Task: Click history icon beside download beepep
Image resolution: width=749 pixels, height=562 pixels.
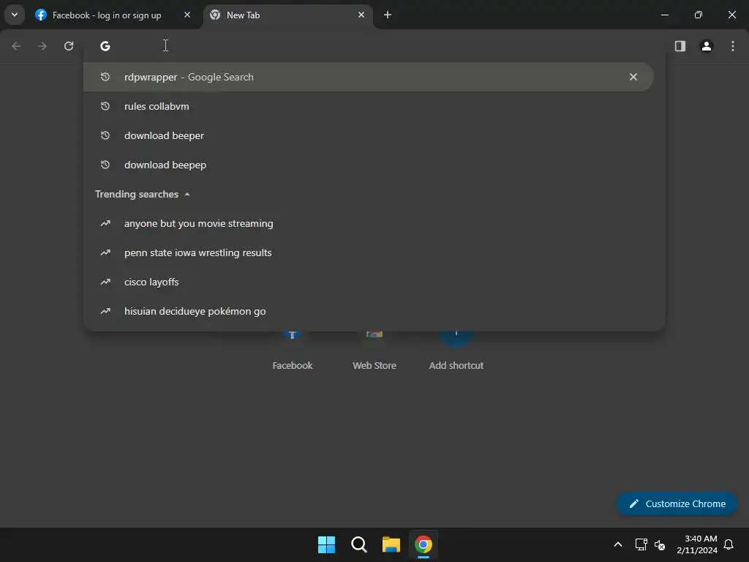Action: (105, 165)
